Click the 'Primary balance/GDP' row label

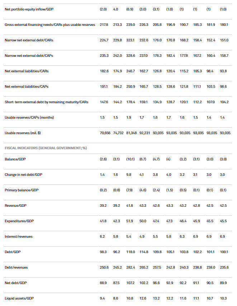click(x=22, y=190)
